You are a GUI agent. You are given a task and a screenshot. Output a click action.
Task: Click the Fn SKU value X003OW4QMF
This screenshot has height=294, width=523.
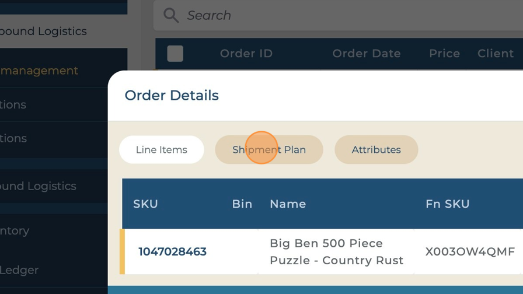[x=470, y=252]
